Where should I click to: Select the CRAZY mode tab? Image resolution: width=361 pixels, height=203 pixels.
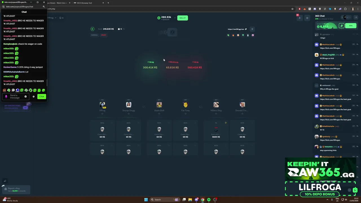(104, 35)
